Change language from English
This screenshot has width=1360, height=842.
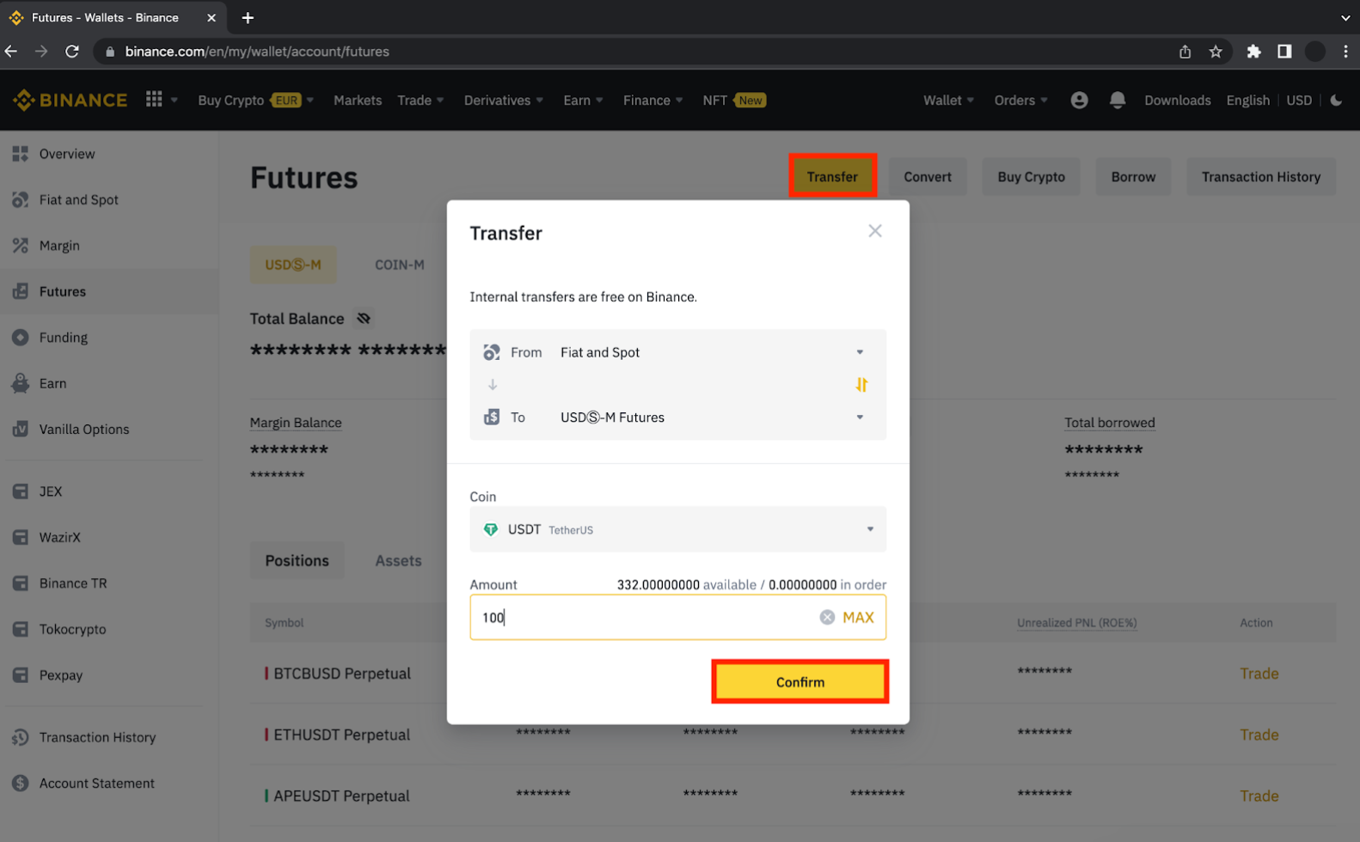click(1247, 101)
